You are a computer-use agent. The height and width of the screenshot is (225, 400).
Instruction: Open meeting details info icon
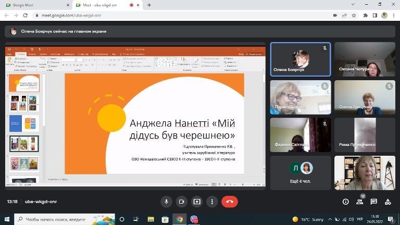(x=346, y=202)
